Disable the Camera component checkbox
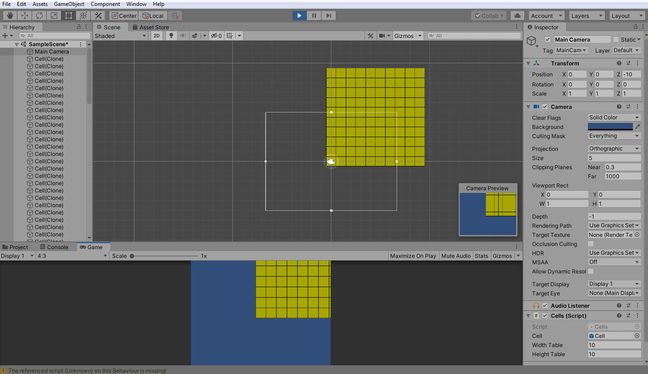The image size is (648, 374). click(x=545, y=107)
